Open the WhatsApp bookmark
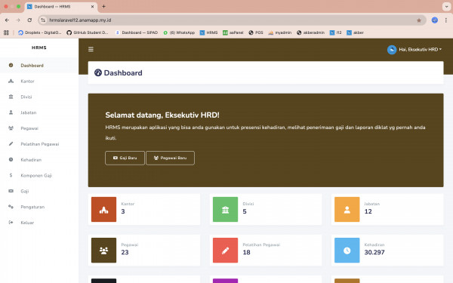 179,32
